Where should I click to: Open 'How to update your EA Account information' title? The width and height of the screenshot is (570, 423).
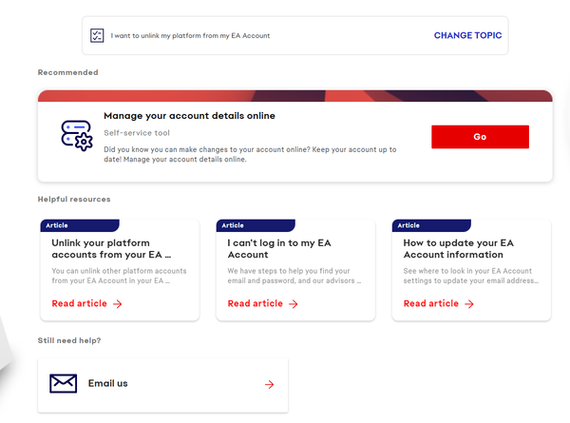[x=459, y=249]
